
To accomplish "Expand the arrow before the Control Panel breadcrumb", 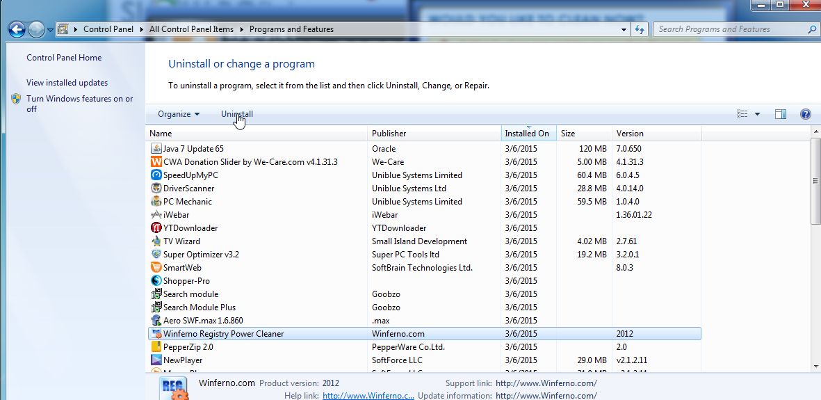I will (76, 29).
